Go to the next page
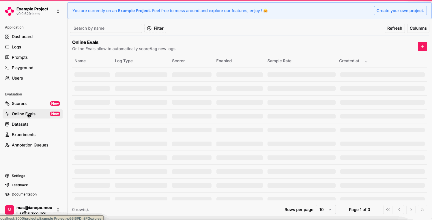This screenshot has width=432, height=220. point(411,210)
